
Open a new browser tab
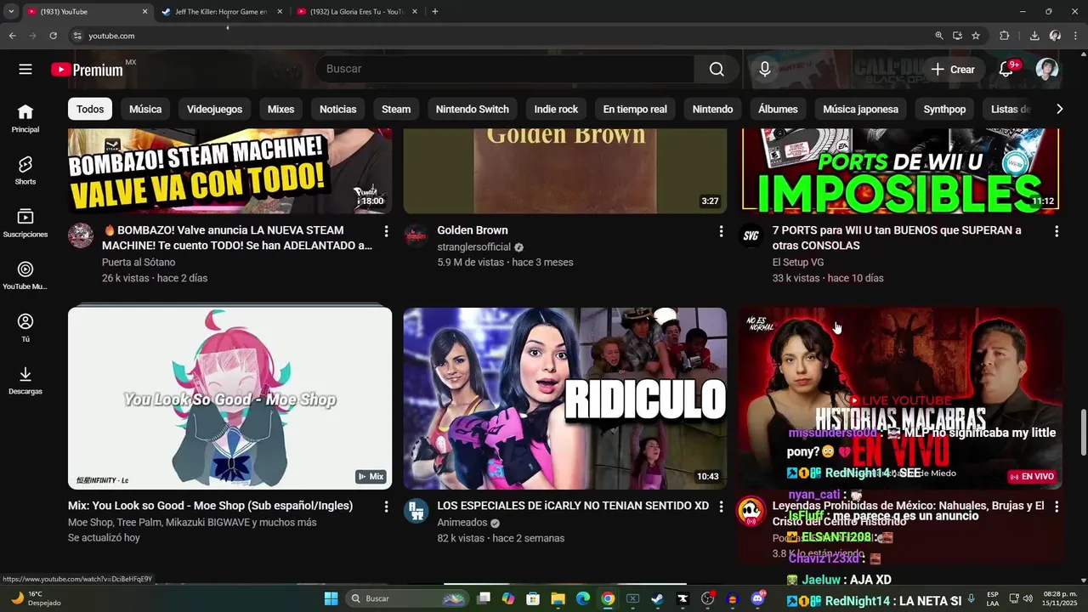click(435, 12)
